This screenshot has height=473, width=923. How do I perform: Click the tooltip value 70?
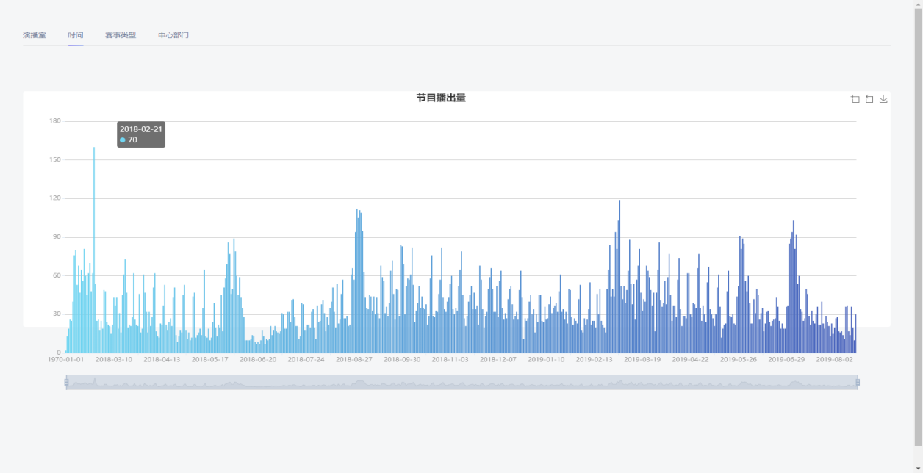[x=132, y=140]
